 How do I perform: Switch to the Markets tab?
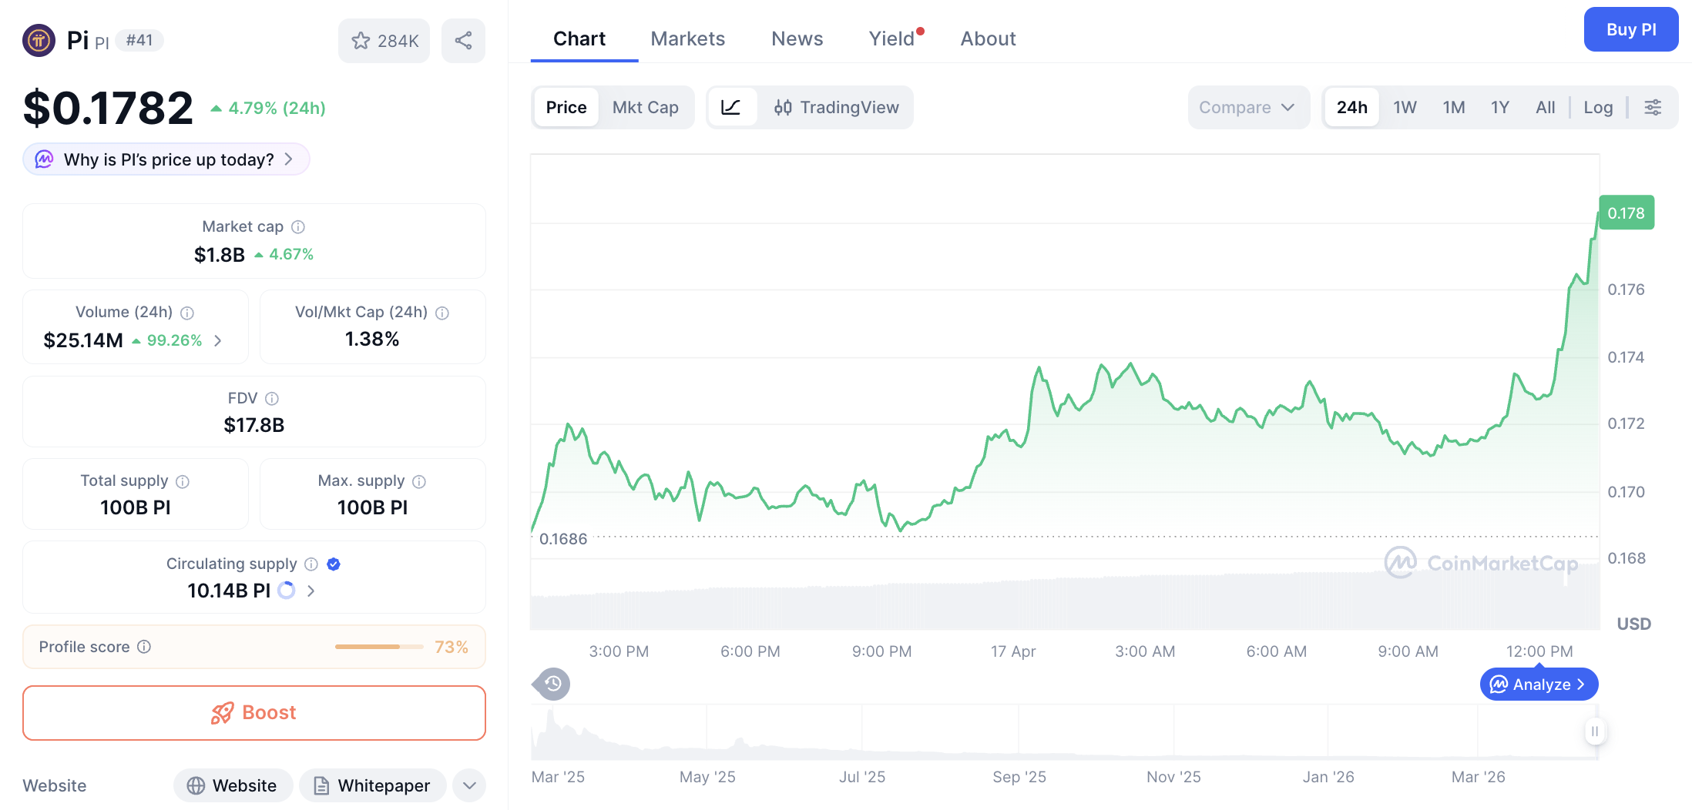(x=687, y=38)
